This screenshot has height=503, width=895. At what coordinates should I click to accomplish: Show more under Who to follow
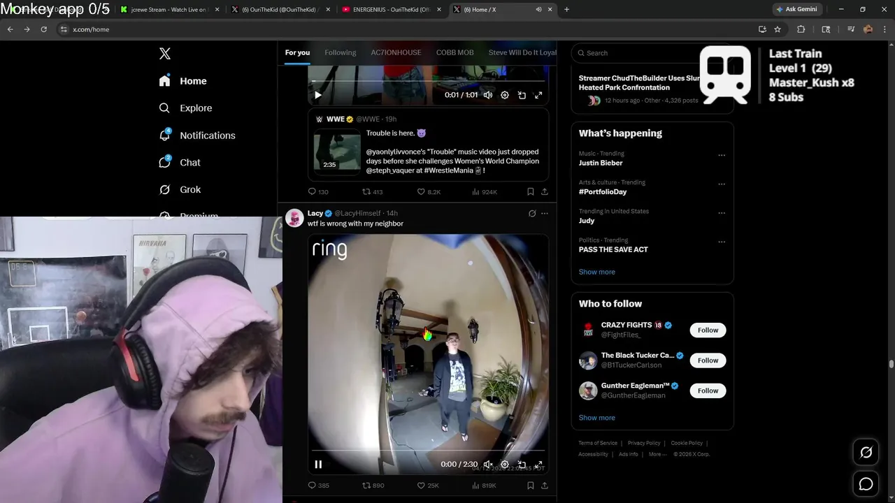(597, 418)
